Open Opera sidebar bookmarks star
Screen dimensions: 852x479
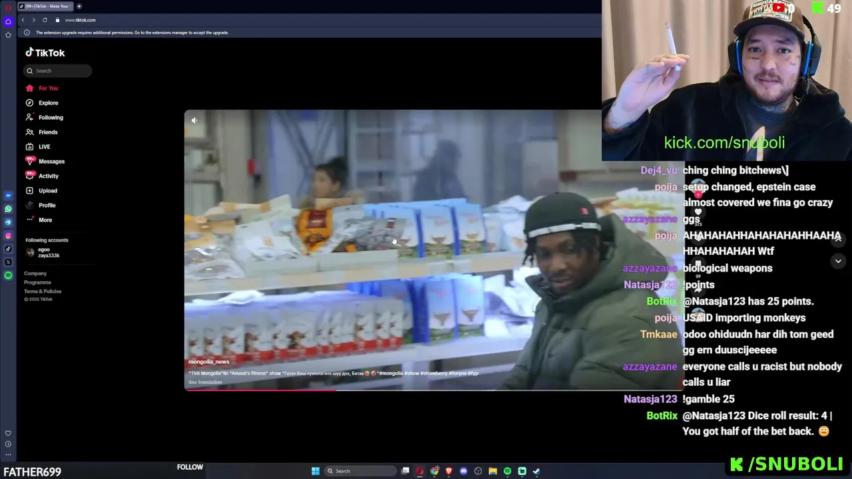pyautogui.click(x=8, y=35)
